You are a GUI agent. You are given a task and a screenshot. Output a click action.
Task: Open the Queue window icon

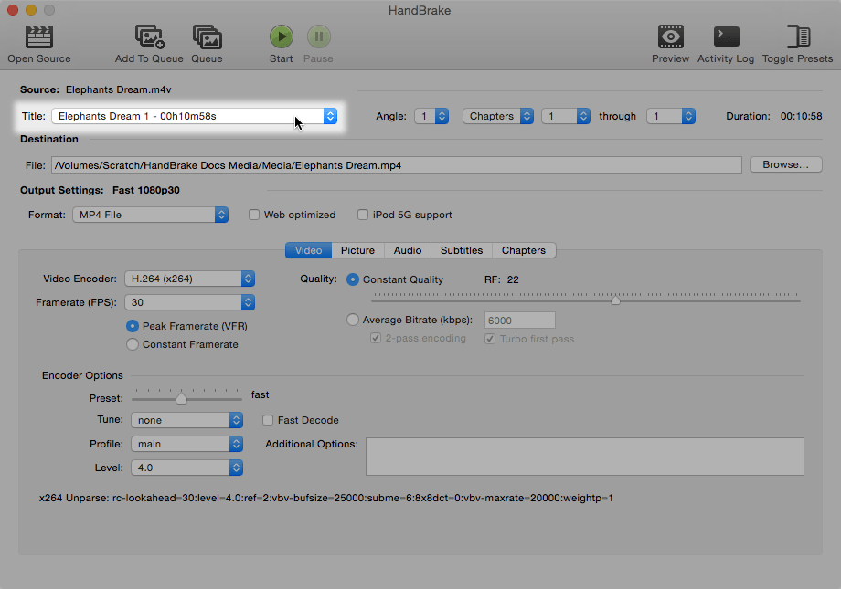(207, 37)
